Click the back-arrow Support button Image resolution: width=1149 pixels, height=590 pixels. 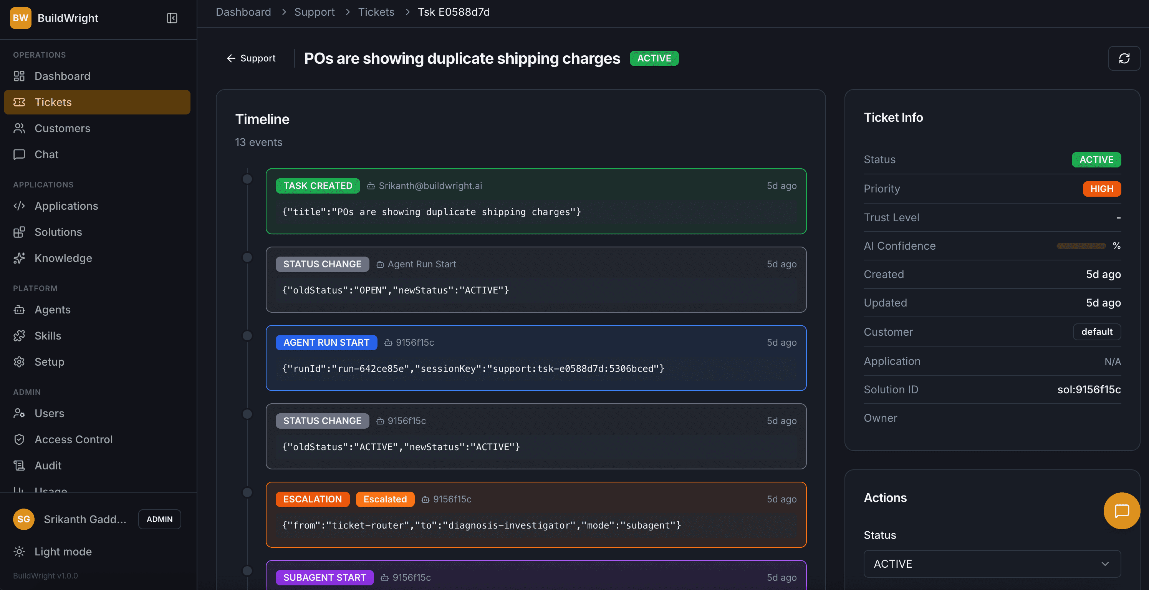click(250, 58)
